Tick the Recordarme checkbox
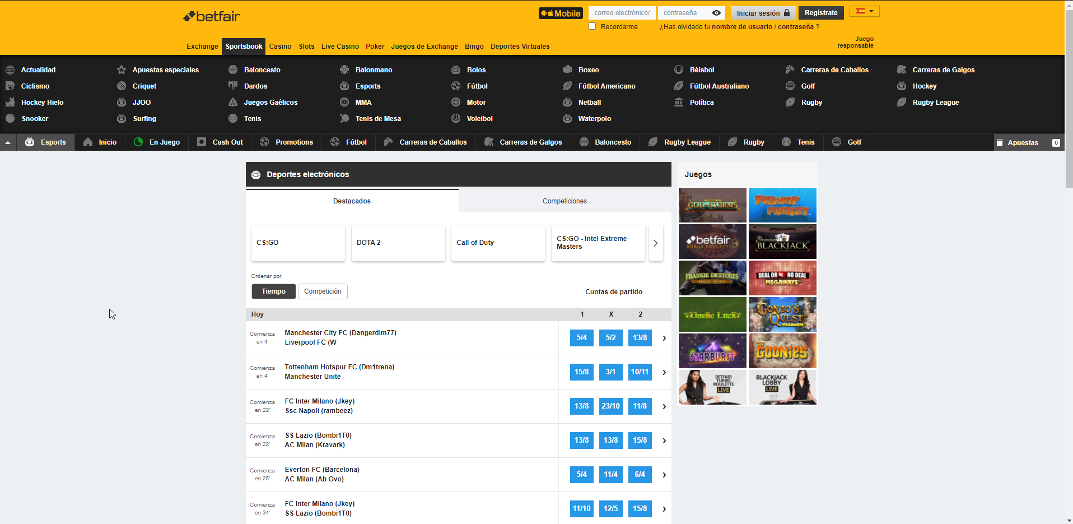1073x524 pixels. tap(593, 26)
